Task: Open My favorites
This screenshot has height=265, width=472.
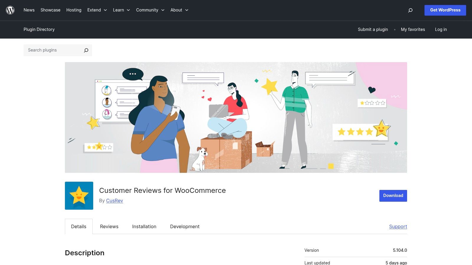Action: click(413, 29)
